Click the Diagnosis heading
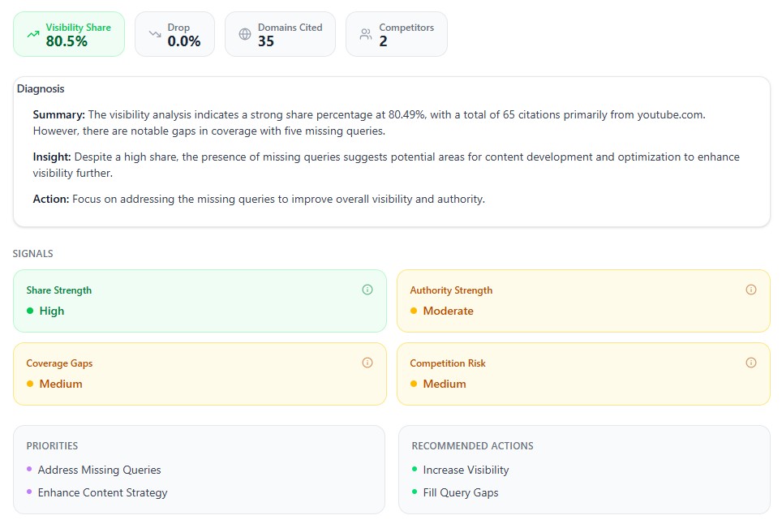This screenshot has width=782, height=524. 41,88
